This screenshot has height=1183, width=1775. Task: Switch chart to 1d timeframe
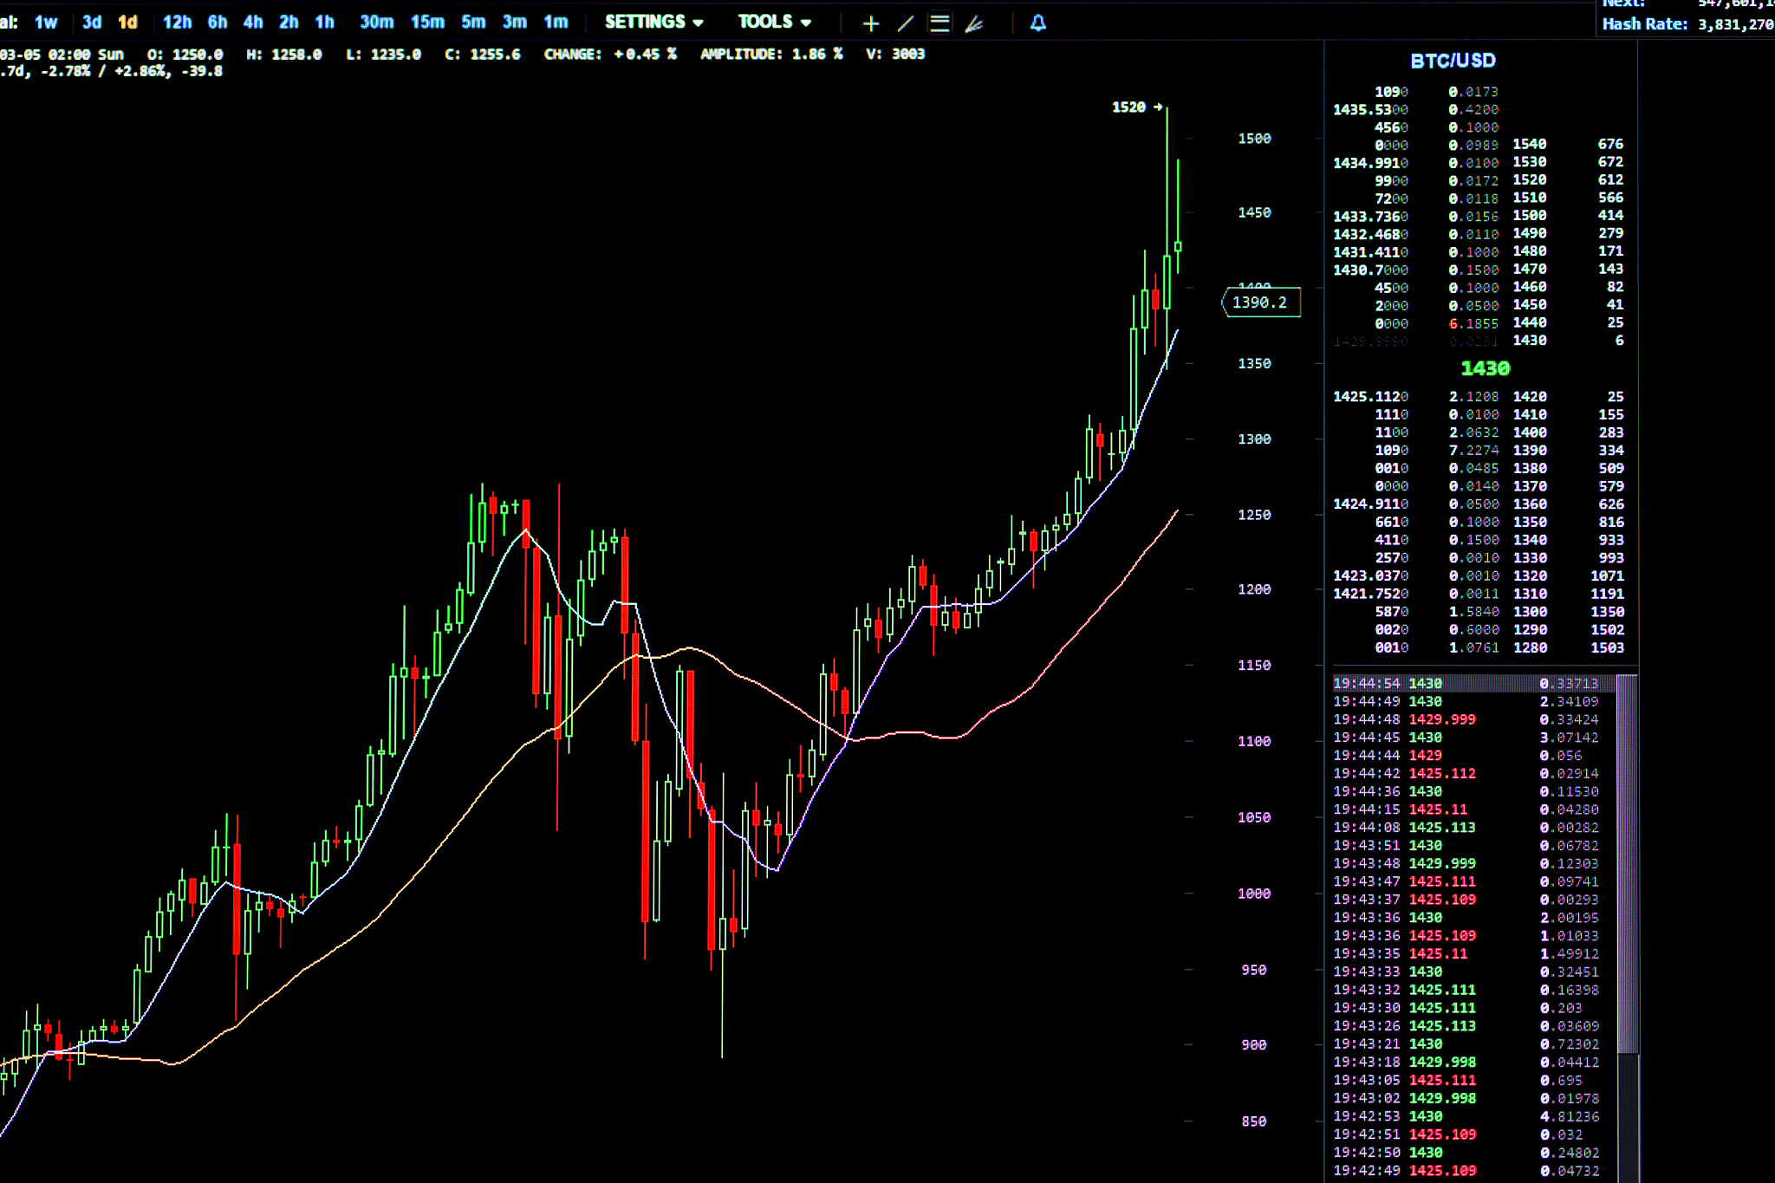[127, 23]
